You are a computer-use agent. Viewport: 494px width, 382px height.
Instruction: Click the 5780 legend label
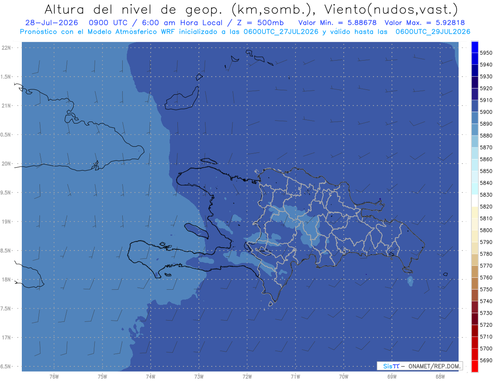[486, 254]
